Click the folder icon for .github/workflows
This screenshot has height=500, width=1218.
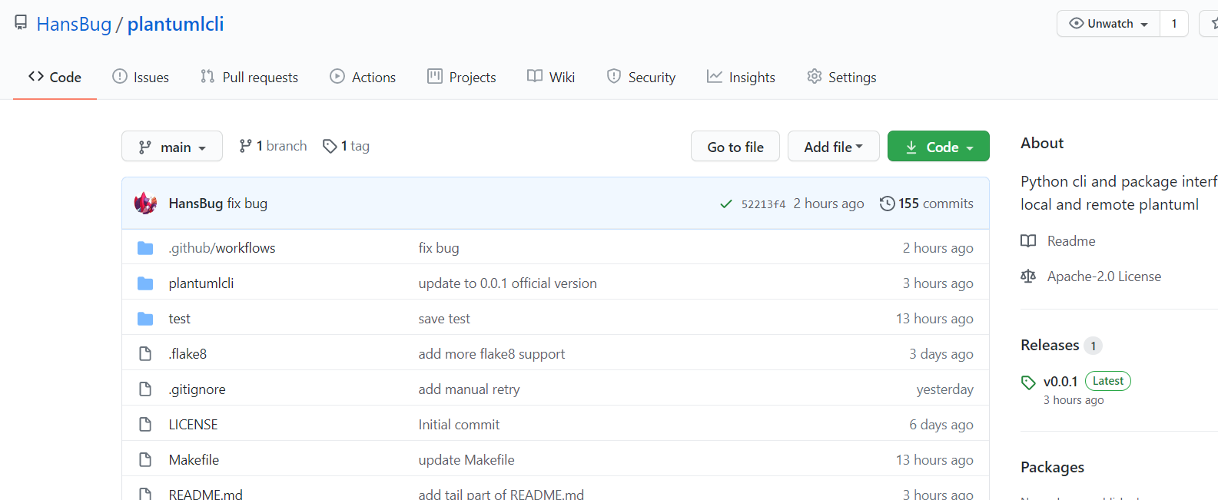[x=145, y=247]
